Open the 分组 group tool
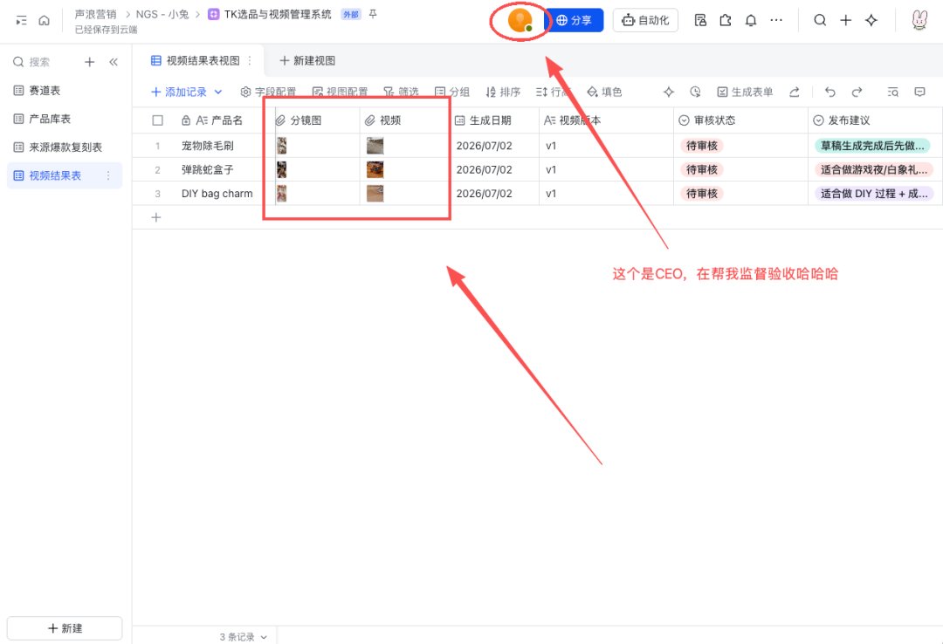 [451, 92]
